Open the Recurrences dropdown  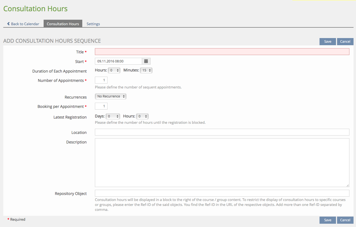(111, 96)
